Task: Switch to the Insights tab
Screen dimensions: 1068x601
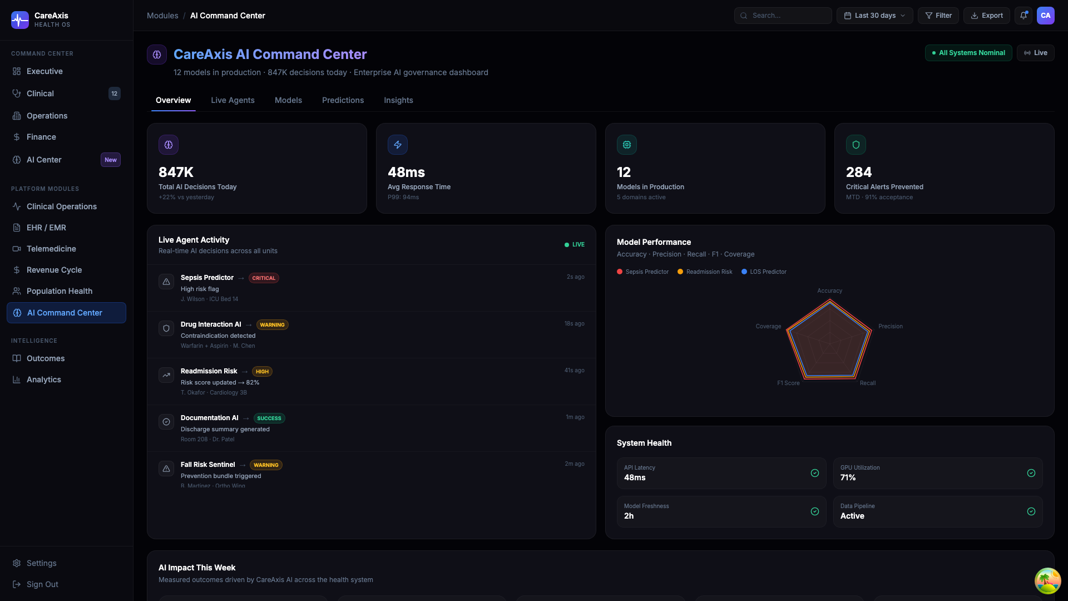Action: coord(398,100)
